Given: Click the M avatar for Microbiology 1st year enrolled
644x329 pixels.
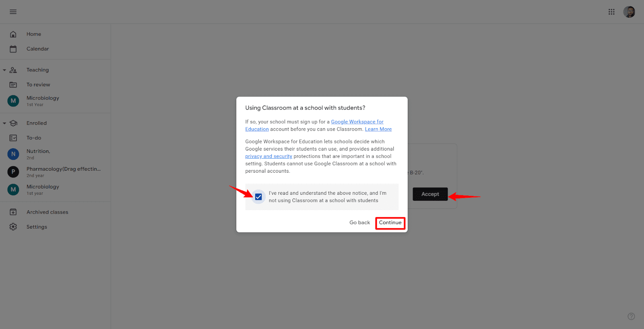Looking at the screenshot, I should [x=13, y=190].
